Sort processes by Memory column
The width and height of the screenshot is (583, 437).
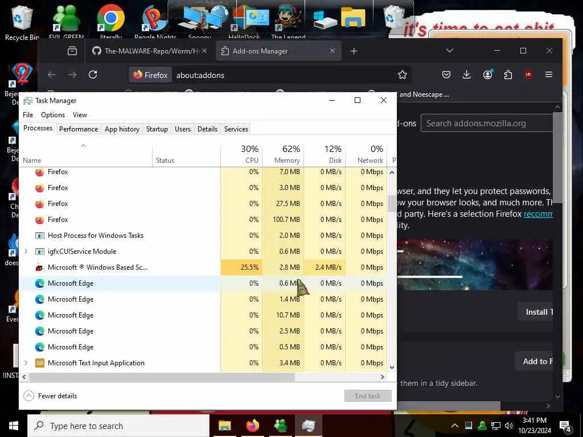(283, 155)
